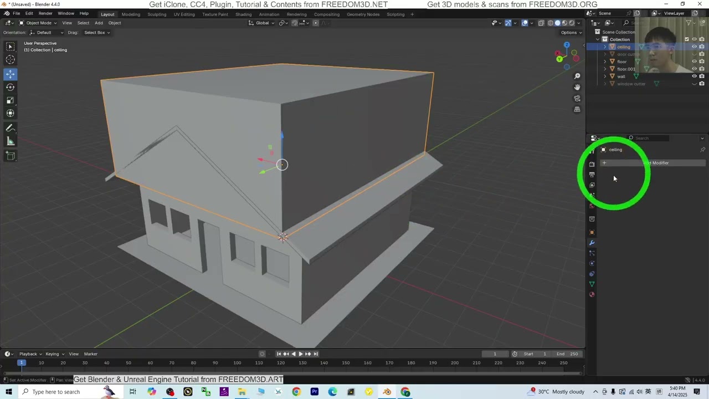Open viewport Add menu
The width and height of the screenshot is (709, 399).
click(99, 23)
